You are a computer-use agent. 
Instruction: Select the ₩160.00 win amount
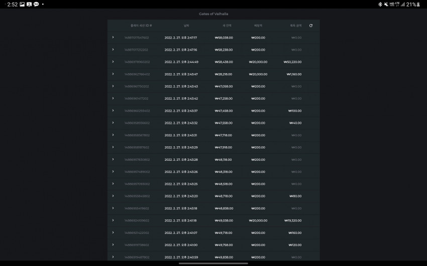pos(295,233)
